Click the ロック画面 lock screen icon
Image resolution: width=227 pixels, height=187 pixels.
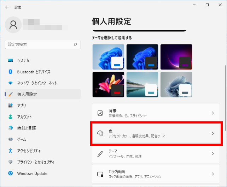(x=100, y=174)
